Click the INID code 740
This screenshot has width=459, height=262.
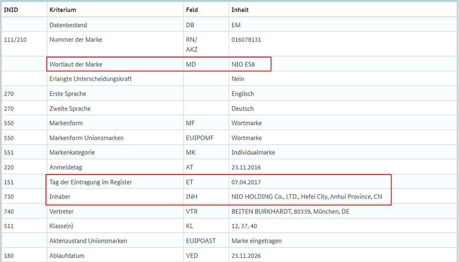[9, 211]
